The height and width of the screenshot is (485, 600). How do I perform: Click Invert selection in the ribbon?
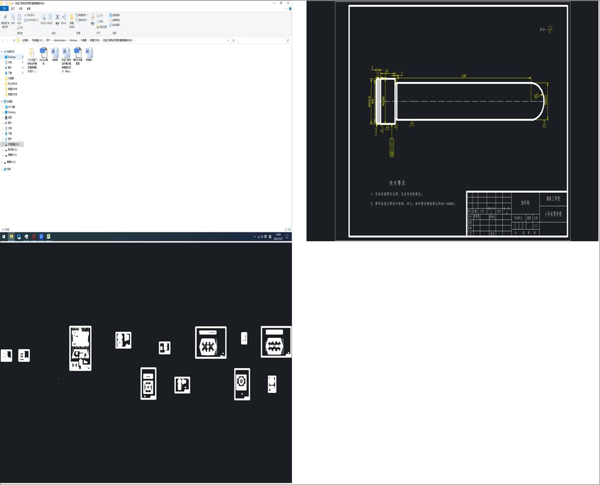point(115,24)
